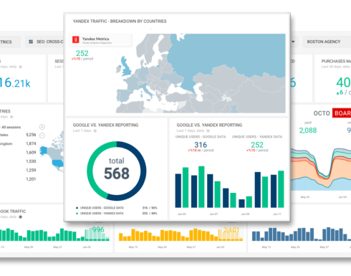The width and height of the screenshot is (351, 276).
Task: Click info icon in the 16.21k card
Action: 21,67
